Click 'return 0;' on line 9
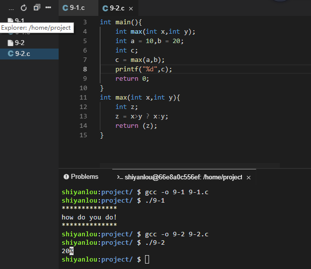This screenshot has height=269, width=311. [x=132, y=79]
